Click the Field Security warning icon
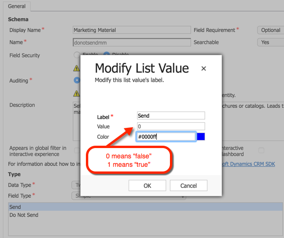Image resolution: width=284 pixels, height=238 pixels. pos(77,68)
